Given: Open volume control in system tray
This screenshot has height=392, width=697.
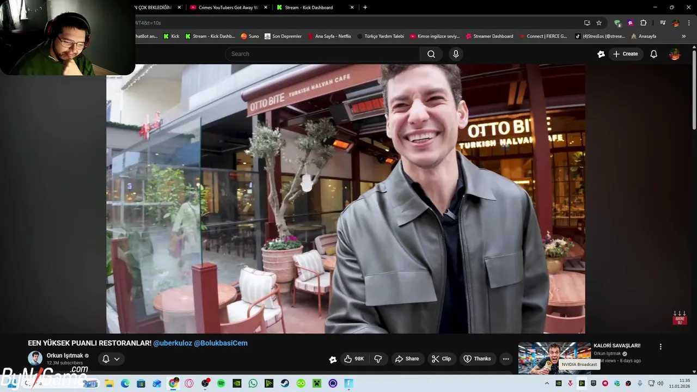Looking at the screenshot, I should (x=660, y=383).
